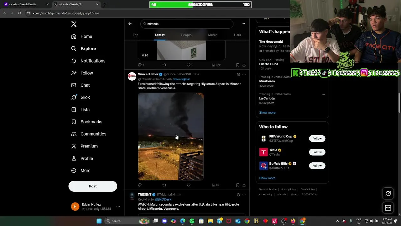Viewport: 401px width, 226px height.
Task: View analytics showing 372 views
Action: click(216, 65)
